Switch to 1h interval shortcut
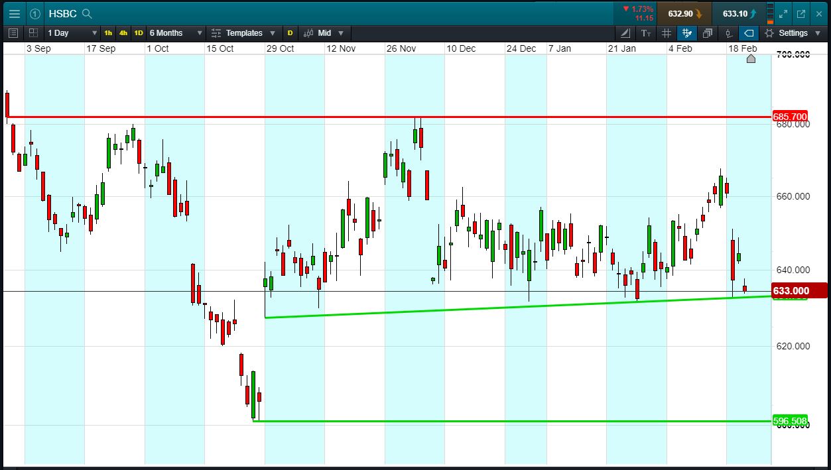 [x=108, y=32]
